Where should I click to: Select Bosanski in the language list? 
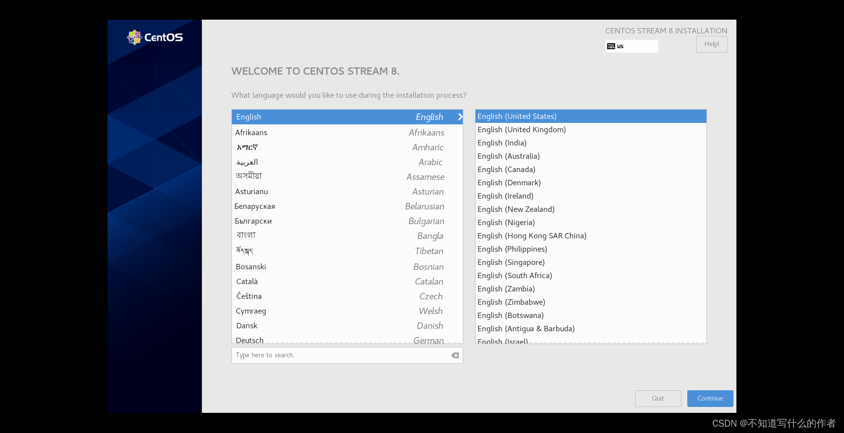tap(347, 267)
